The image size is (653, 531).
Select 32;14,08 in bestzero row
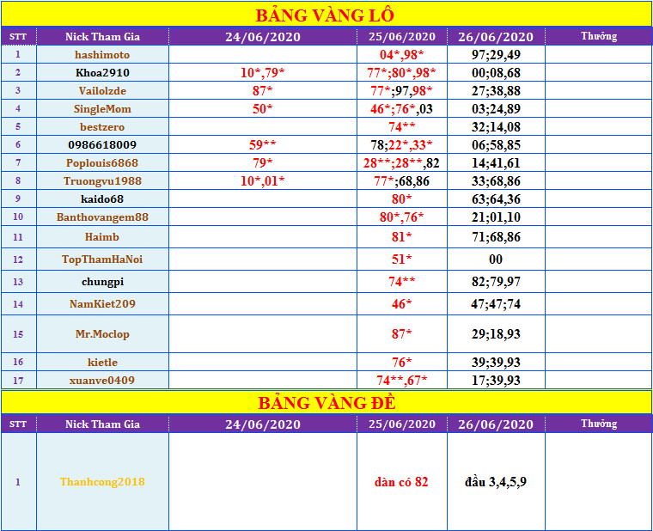(x=496, y=126)
